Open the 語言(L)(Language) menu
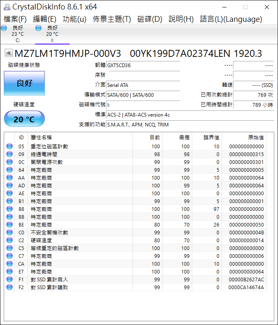 tap(231, 19)
